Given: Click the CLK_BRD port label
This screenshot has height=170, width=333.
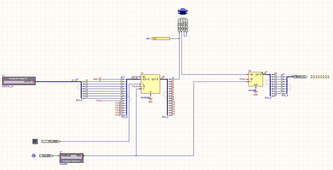Looking at the screenshot, I should (x=47, y=155).
